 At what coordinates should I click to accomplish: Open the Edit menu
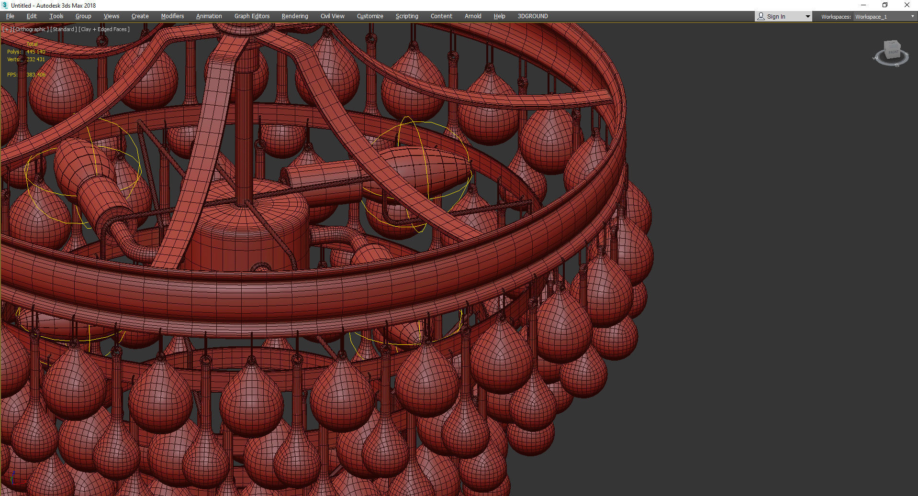tap(32, 16)
